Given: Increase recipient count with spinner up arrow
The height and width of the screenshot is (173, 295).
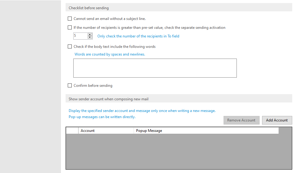Looking at the screenshot, I should tap(90, 34).
